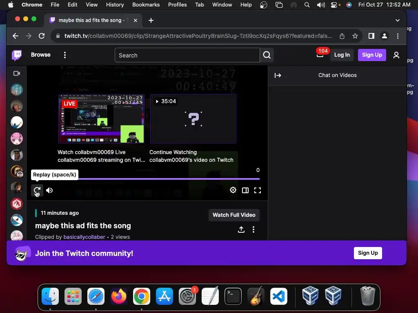The width and height of the screenshot is (418, 313).
Task: Open Firefox from the Dock
Action: click(x=119, y=296)
